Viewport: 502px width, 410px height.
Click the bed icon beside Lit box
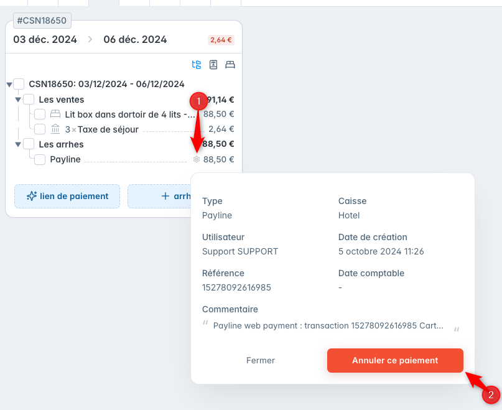click(55, 114)
